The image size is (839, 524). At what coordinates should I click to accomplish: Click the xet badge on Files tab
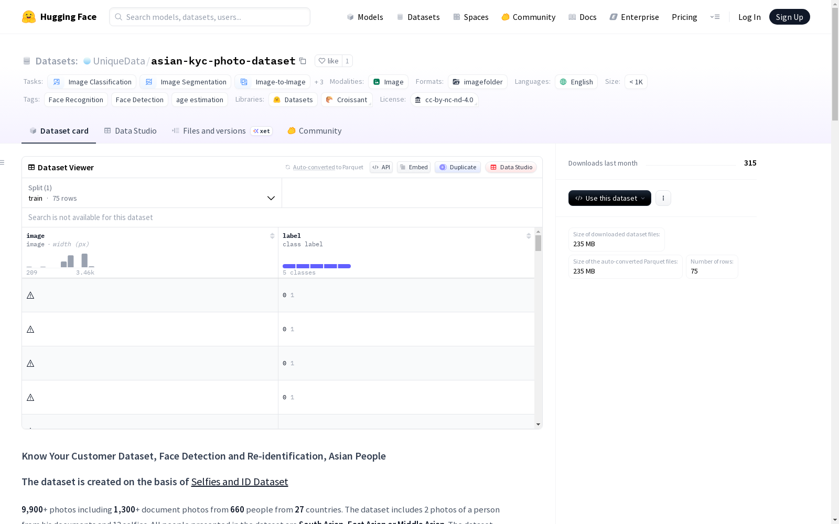pos(261,131)
